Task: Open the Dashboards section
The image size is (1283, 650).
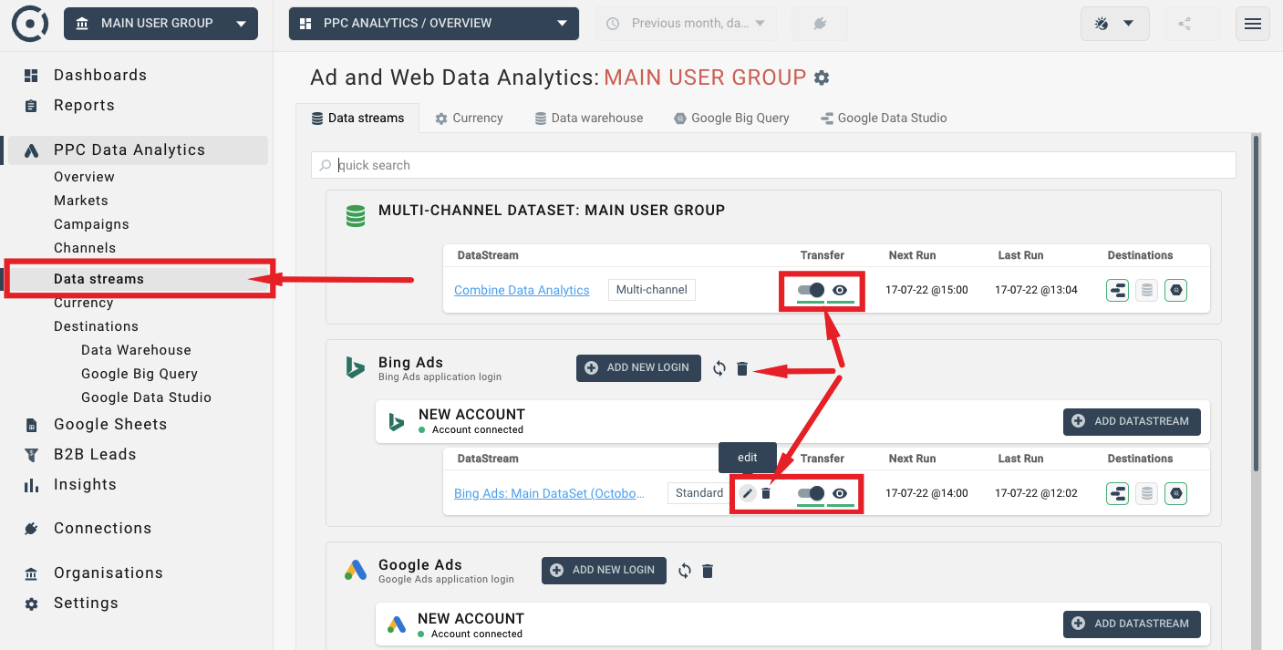Action: click(x=100, y=75)
